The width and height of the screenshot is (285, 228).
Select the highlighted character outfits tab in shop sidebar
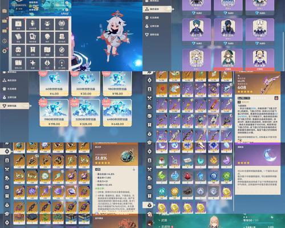[x=157, y=9]
